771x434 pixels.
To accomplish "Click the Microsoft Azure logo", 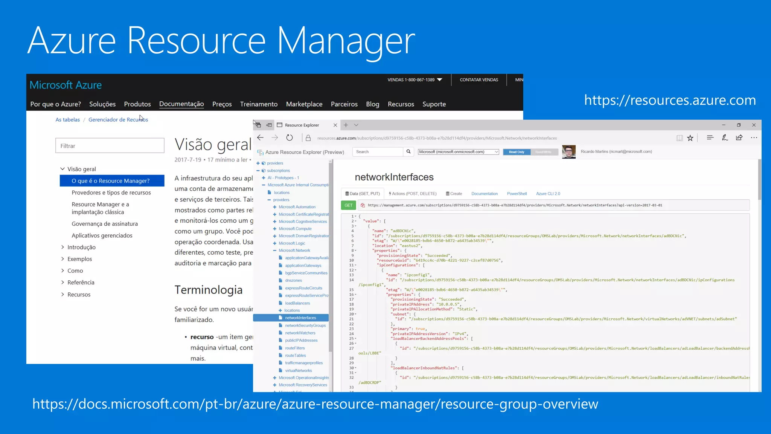I will tap(66, 85).
